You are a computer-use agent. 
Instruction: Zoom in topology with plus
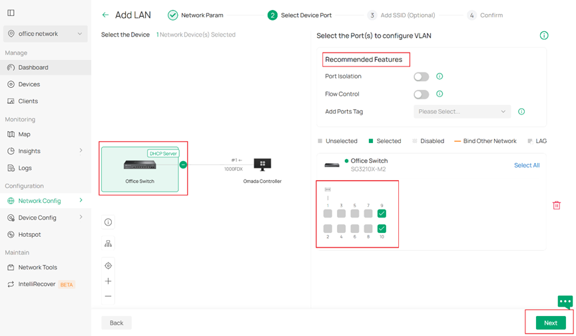click(x=108, y=281)
